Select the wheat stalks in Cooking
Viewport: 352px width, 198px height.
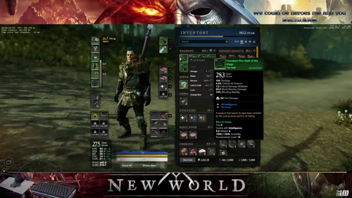[x=211, y=151]
